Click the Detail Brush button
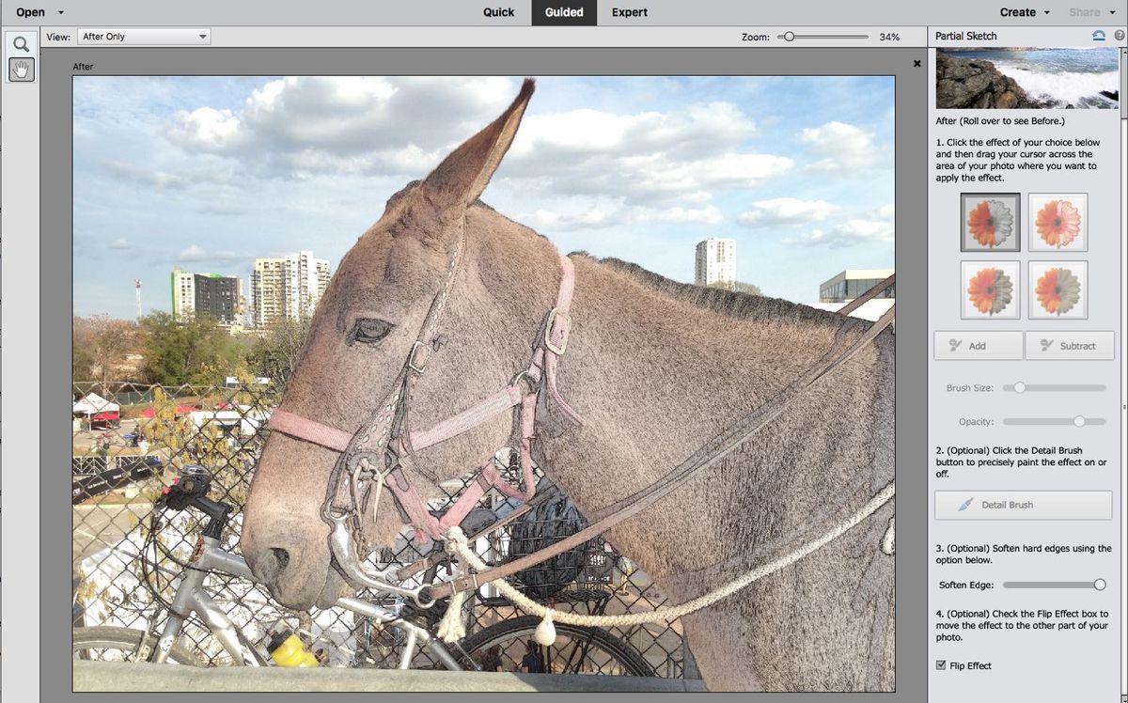The width and height of the screenshot is (1128, 703). [1023, 505]
